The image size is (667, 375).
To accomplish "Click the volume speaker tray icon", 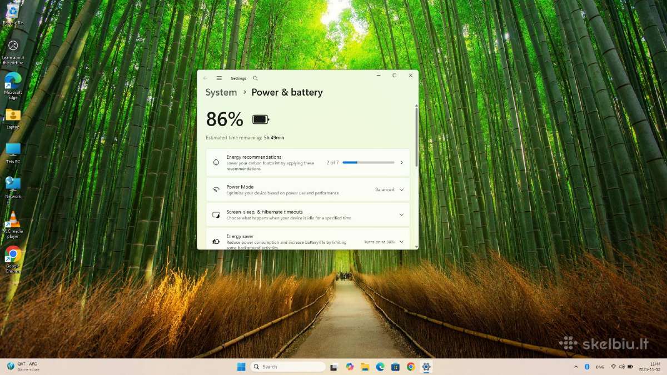I will click(621, 367).
